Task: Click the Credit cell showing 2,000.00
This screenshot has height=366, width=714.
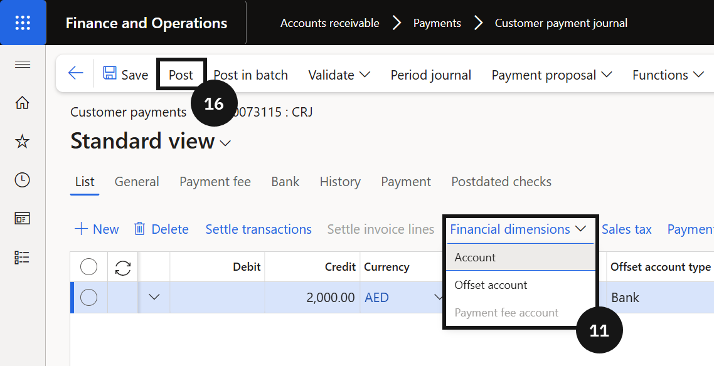Action: [312, 297]
